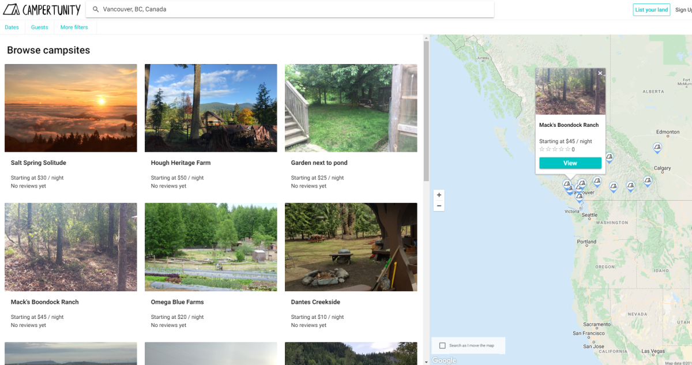Click View on Mack's Boondock Ranch popup
This screenshot has width=692, height=365.
click(x=570, y=163)
